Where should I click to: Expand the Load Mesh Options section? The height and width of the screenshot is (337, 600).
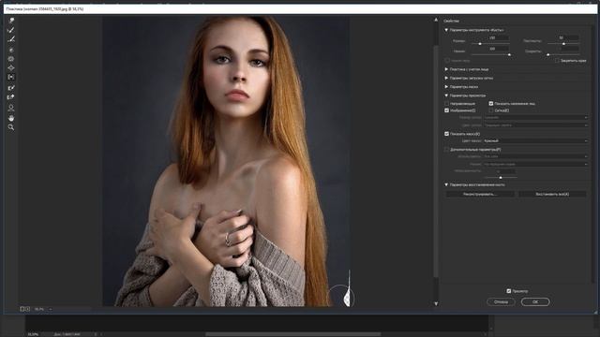(446, 78)
